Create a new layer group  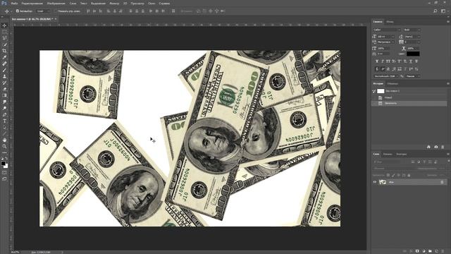point(430,251)
